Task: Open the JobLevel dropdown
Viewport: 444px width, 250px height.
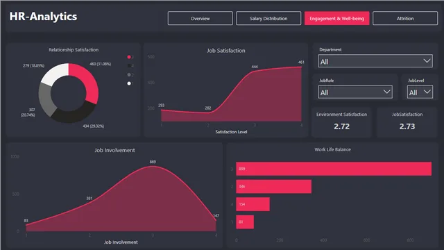Action: [x=420, y=92]
